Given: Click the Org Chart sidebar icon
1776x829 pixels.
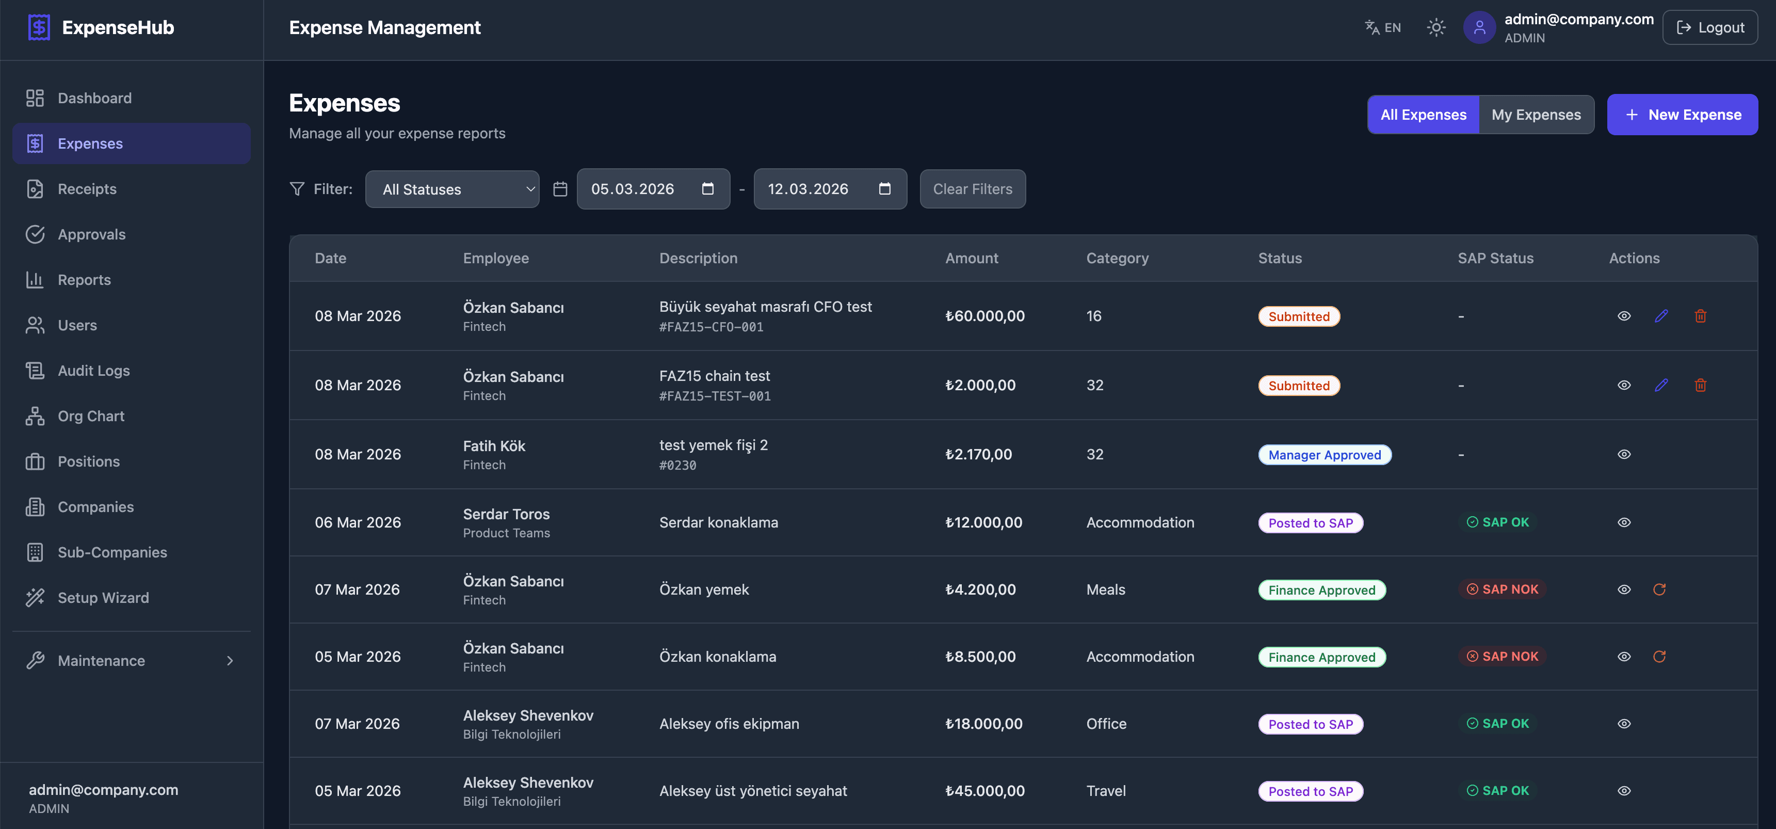Looking at the screenshot, I should (35, 416).
